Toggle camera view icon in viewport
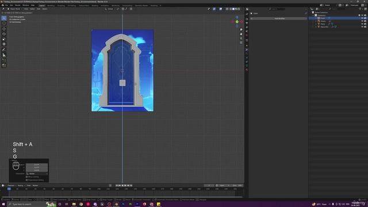Screen dimensions: 368x207 [241, 39]
